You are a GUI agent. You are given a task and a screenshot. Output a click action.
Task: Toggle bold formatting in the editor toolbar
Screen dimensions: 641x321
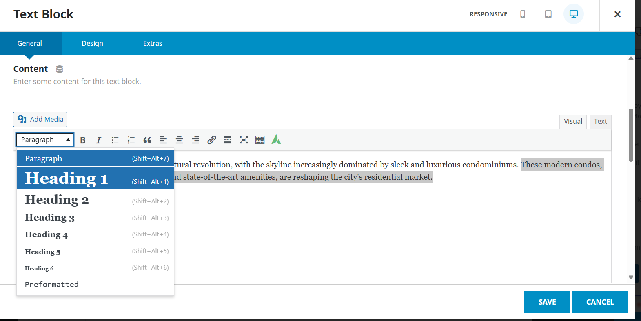(x=83, y=140)
